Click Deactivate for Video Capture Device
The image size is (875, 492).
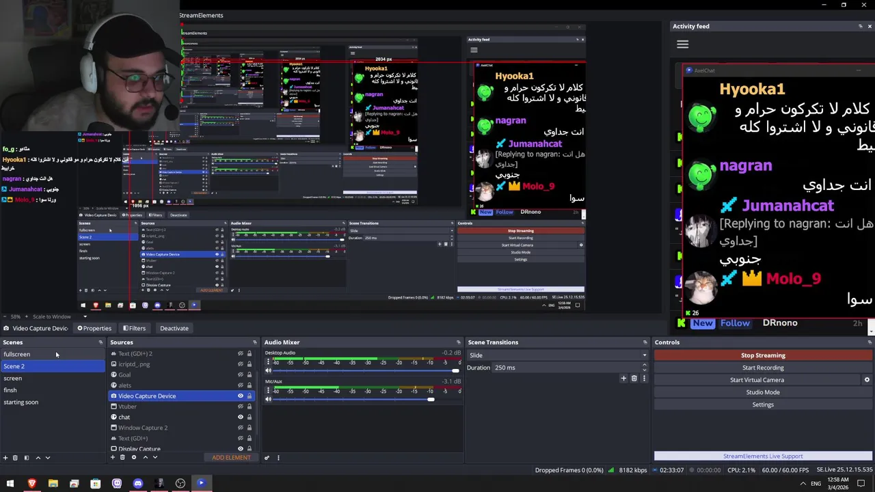(174, 329)
